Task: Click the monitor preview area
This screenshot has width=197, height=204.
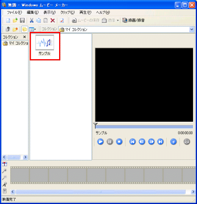Action: click(x=144, y=85)
